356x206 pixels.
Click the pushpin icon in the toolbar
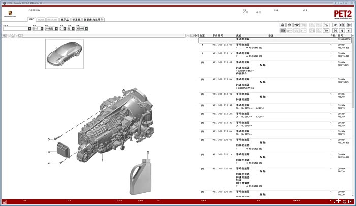336,24
